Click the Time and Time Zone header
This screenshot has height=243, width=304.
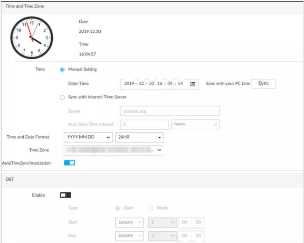(25, 6)
